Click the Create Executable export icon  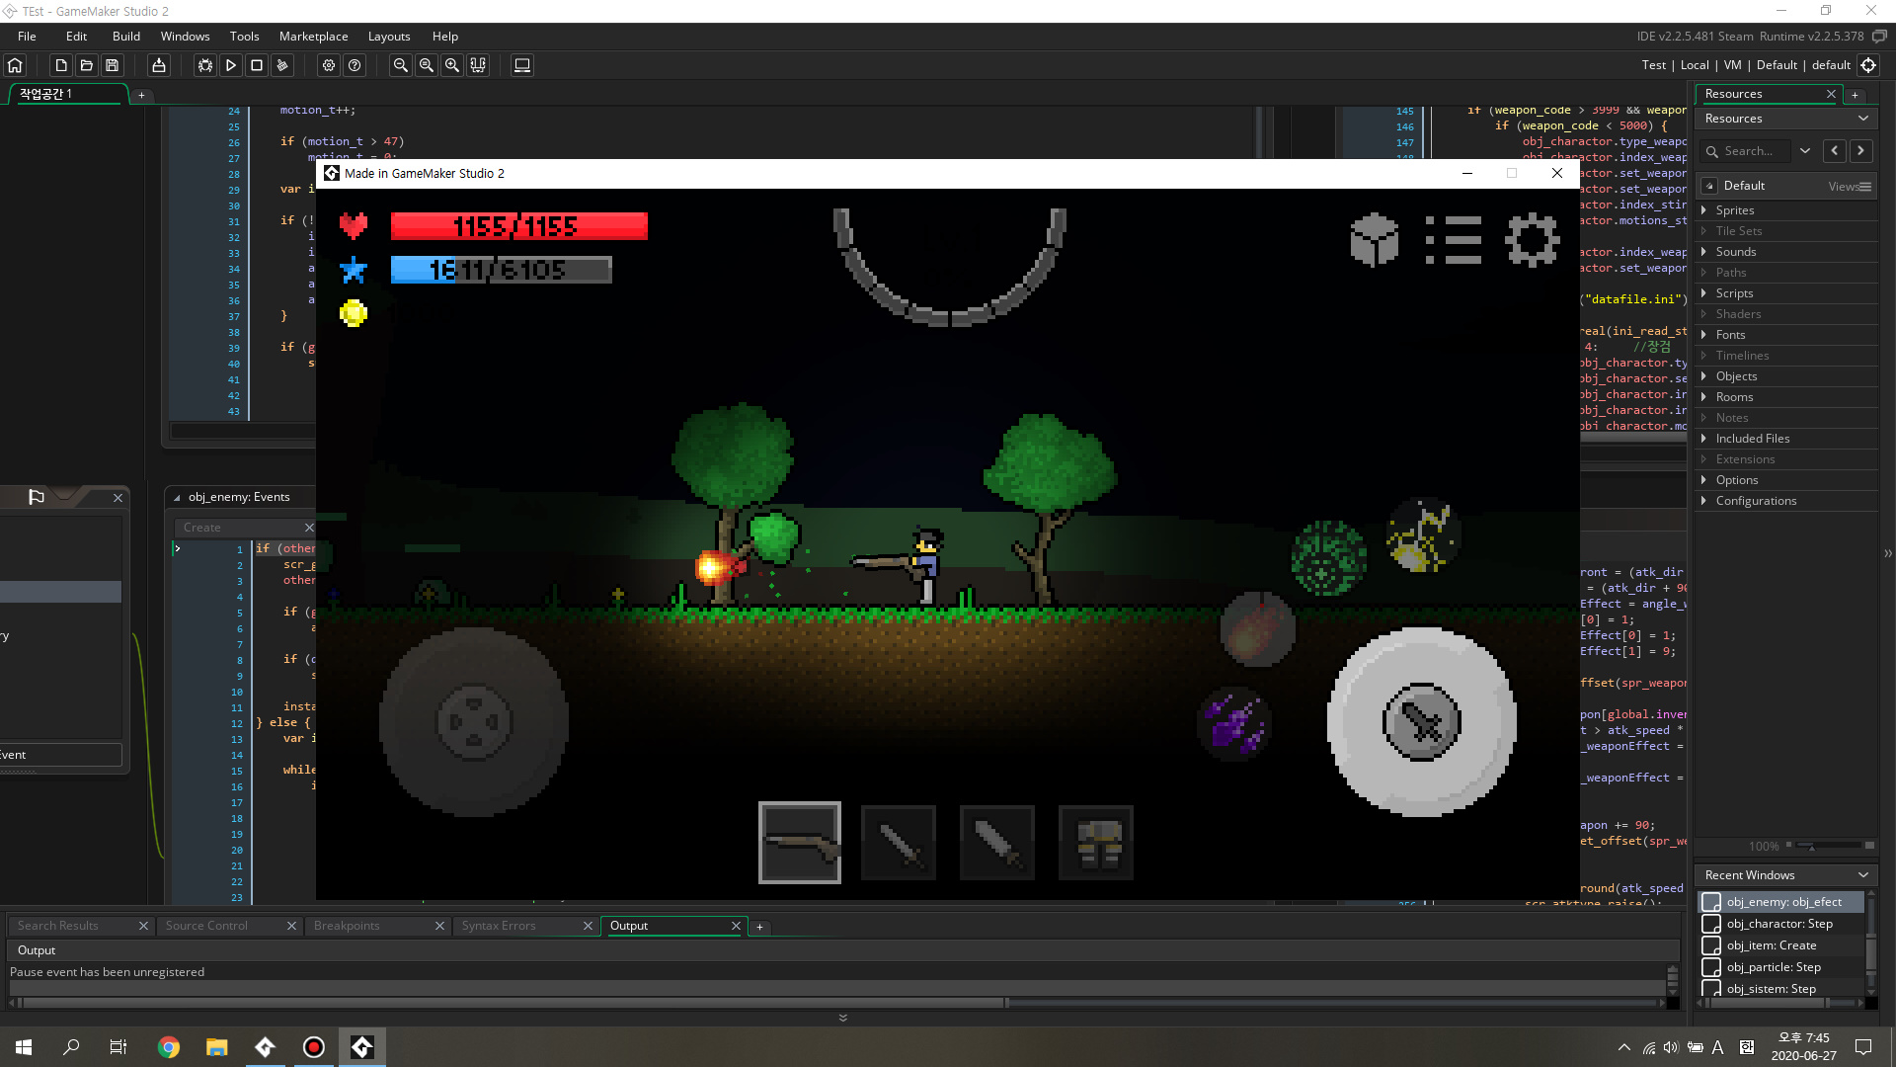158,65
